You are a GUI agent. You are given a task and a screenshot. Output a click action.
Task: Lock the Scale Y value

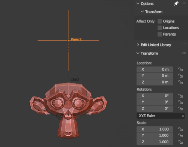point(180,135)
